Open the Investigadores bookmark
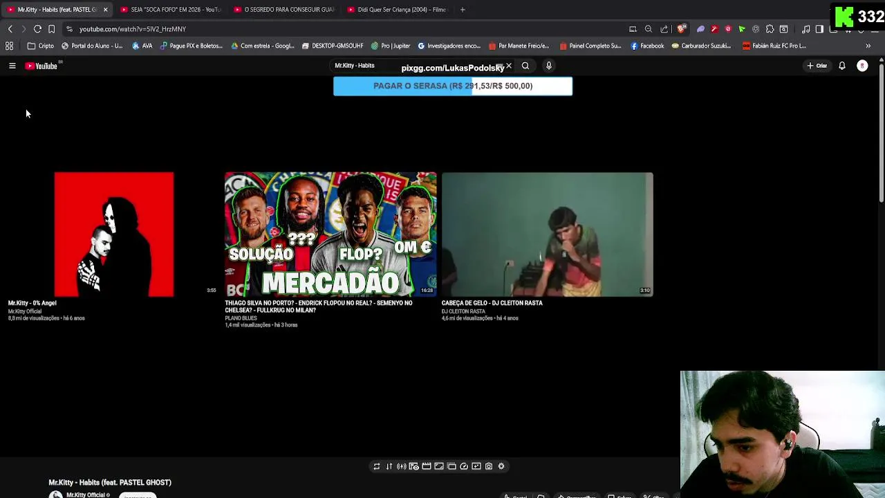The height and width of the screenshot is (498, 885). (x=449, y=46)
